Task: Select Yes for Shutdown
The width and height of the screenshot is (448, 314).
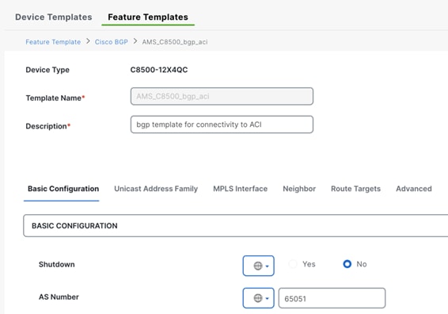Action: click(x=293, y=264)
